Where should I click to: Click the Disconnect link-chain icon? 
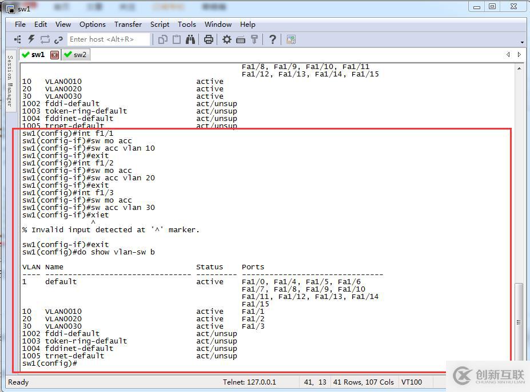tap(58, 40)
